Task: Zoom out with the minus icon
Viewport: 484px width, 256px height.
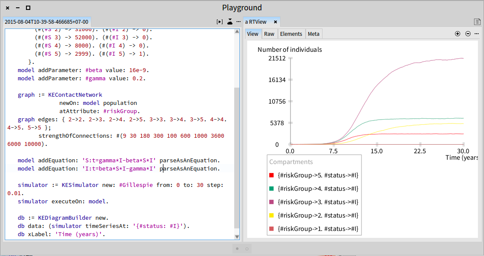Action: click(x=468, y=34)
